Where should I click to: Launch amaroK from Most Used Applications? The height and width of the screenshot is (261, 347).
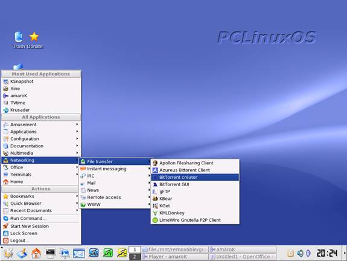41,95
